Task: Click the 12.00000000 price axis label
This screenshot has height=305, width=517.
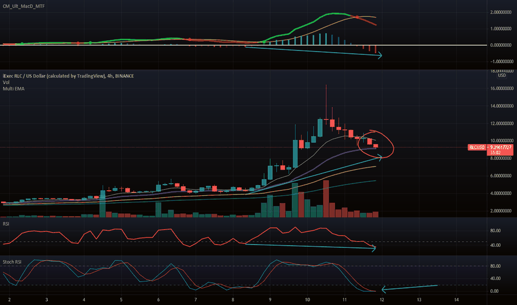Action: [x=502, y=124]
